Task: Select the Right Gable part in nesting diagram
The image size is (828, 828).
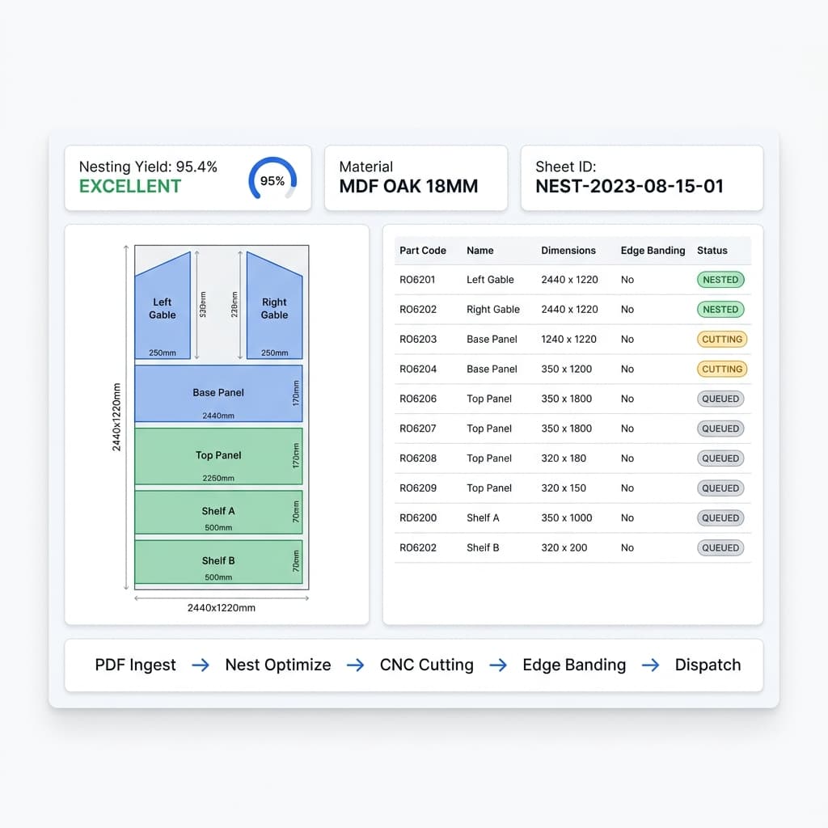Action: 275,308
